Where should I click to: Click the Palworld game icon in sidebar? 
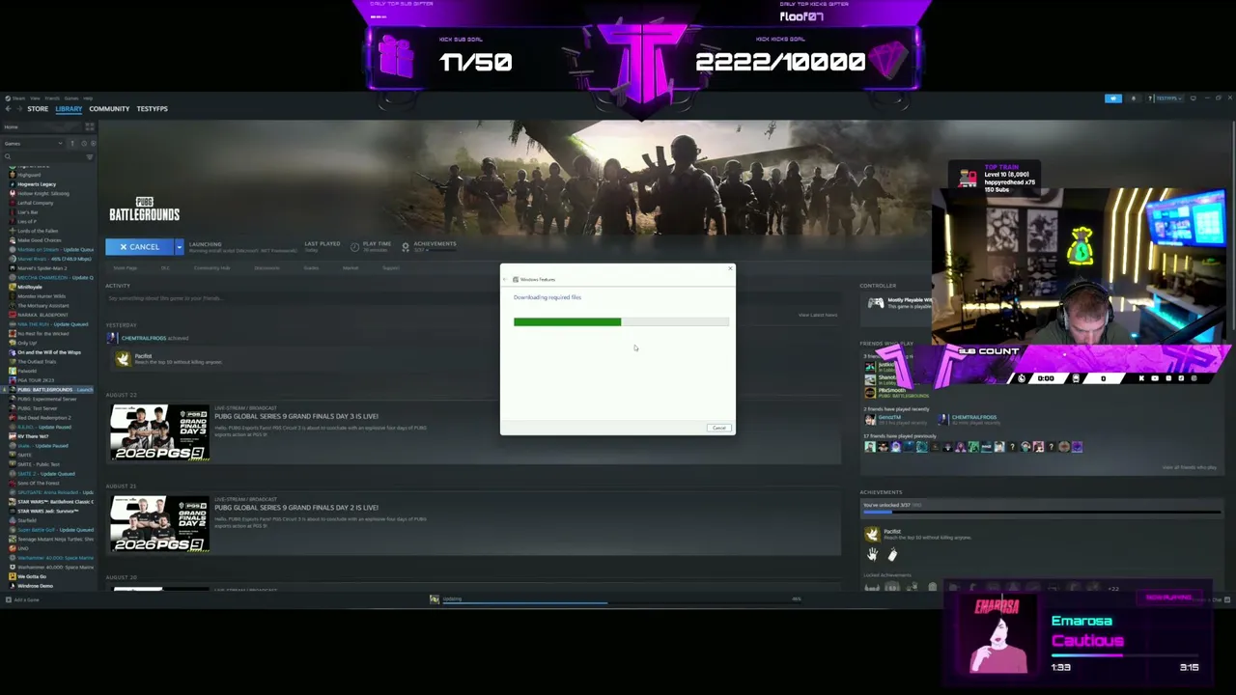click(x=13, y=371)
